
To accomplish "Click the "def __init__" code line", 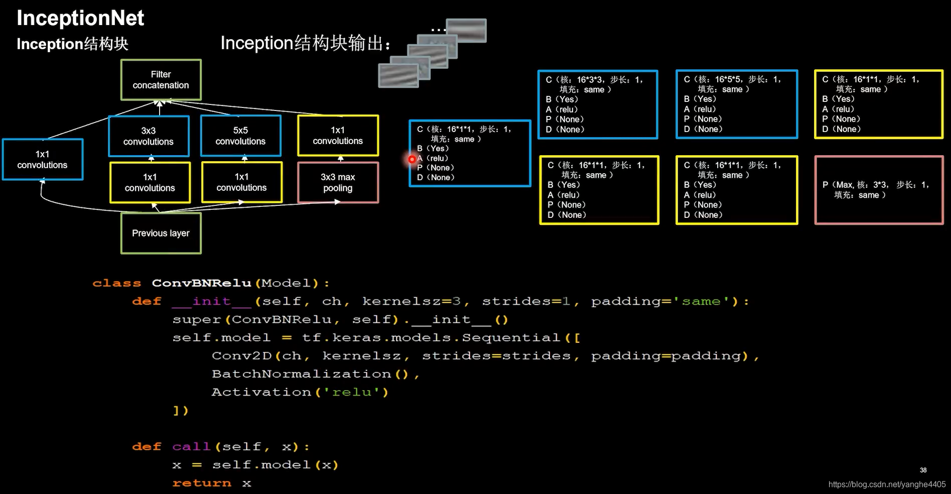I will tap(440, 301).
